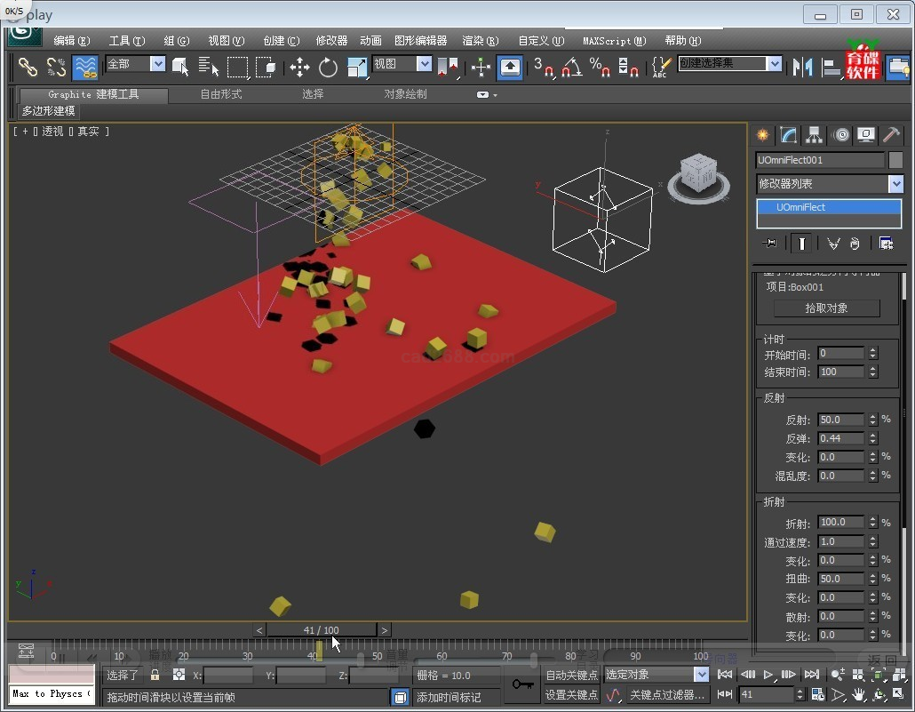
Task: Click the Mirror tool icon
Action: pyautogui.click(x=803, y=67)
